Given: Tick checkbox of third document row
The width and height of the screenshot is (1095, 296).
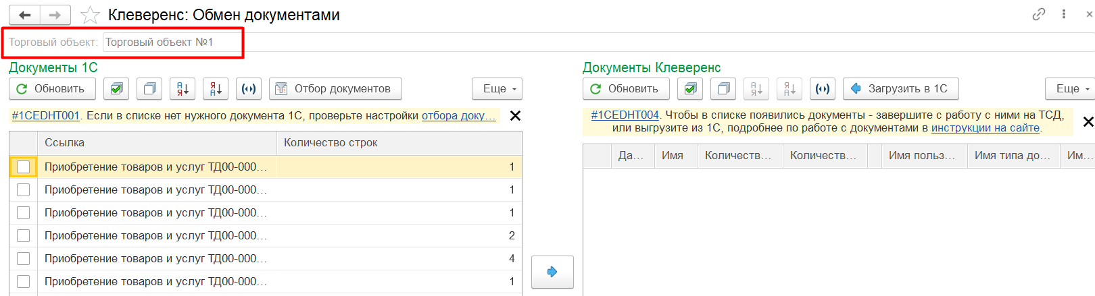Looking at the screenshot, I should [x=24, y=212].
